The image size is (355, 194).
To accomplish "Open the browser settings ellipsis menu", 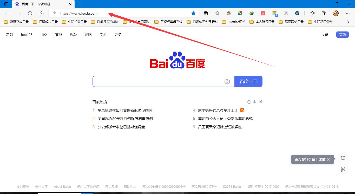I will (x=348, y=13).
